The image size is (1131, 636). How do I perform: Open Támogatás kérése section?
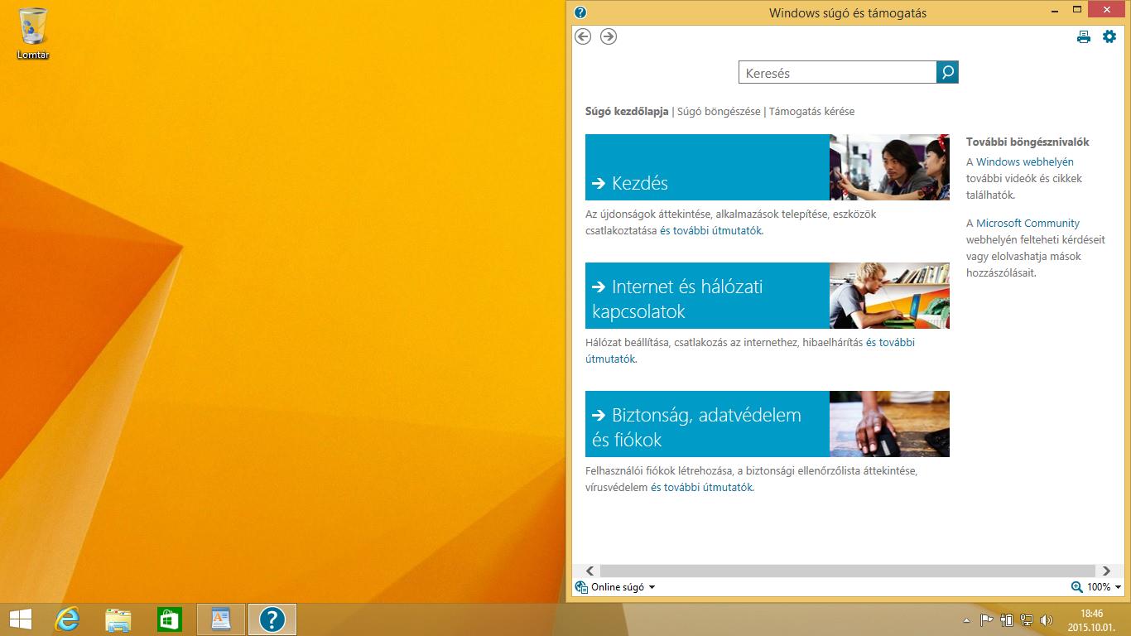pyautogui.click(x=811, y=111)
